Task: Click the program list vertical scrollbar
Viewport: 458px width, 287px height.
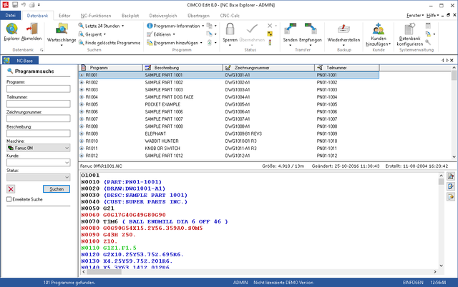Action: 454,112
